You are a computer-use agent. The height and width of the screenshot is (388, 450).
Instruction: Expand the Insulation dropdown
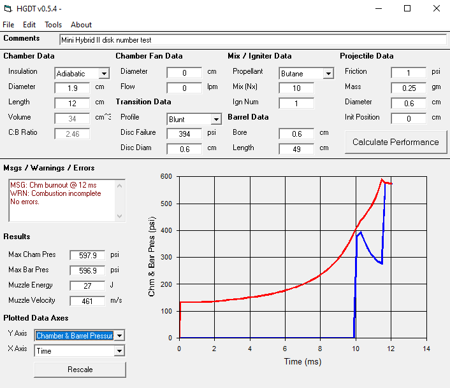pos(104,74)
